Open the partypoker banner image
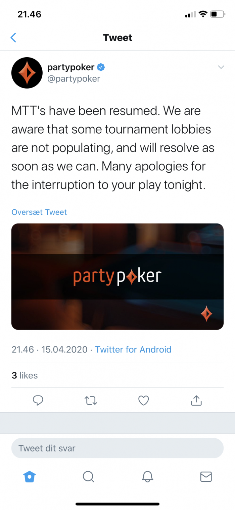This screenshot has width=235, height=510. point(117,276)
